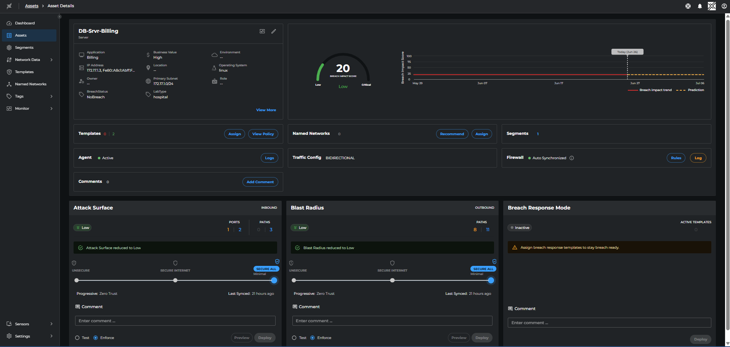Click the Secure All shield icon in Attack Surface
730x347 pixels.
point(277,262)
